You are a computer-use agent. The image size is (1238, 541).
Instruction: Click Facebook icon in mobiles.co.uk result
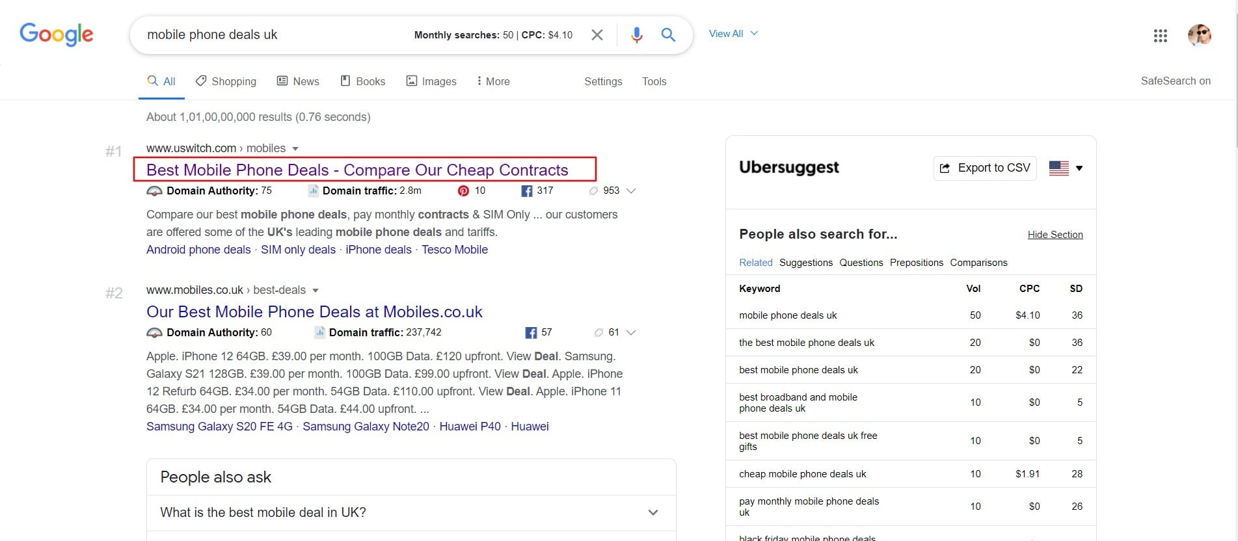click(x=531, y=333)
